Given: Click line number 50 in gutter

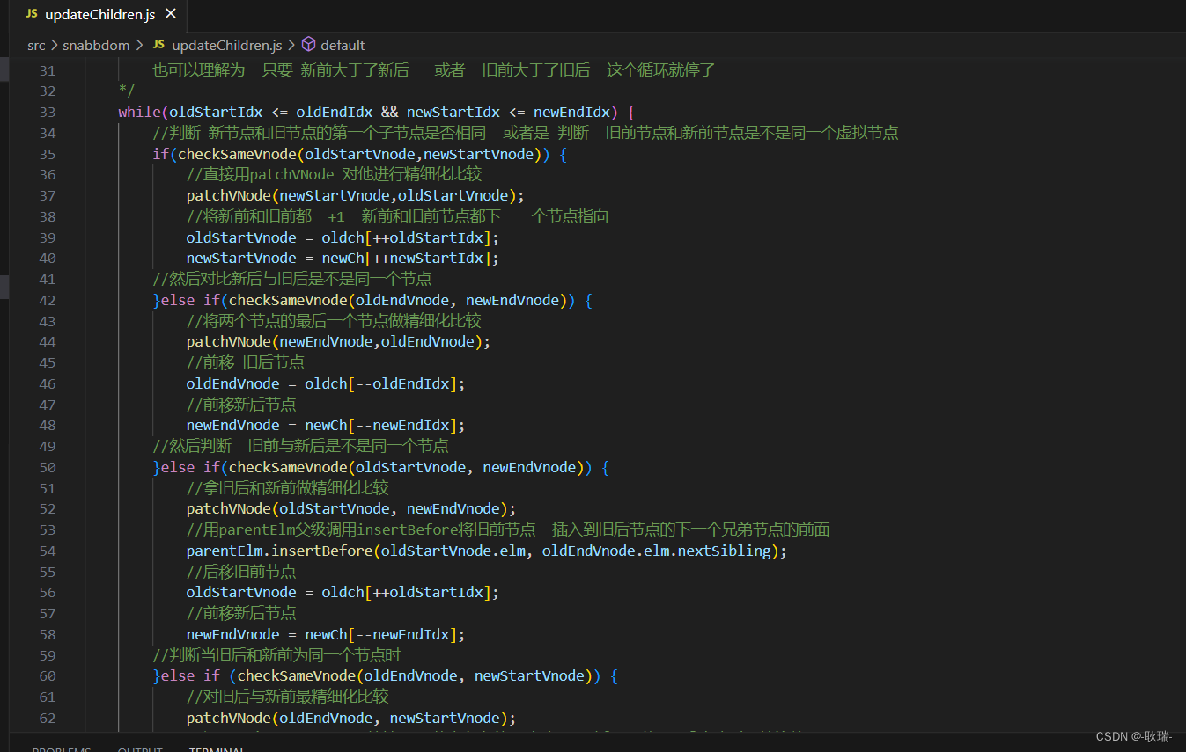Looking at the screenshot, I should pos(48,467).
